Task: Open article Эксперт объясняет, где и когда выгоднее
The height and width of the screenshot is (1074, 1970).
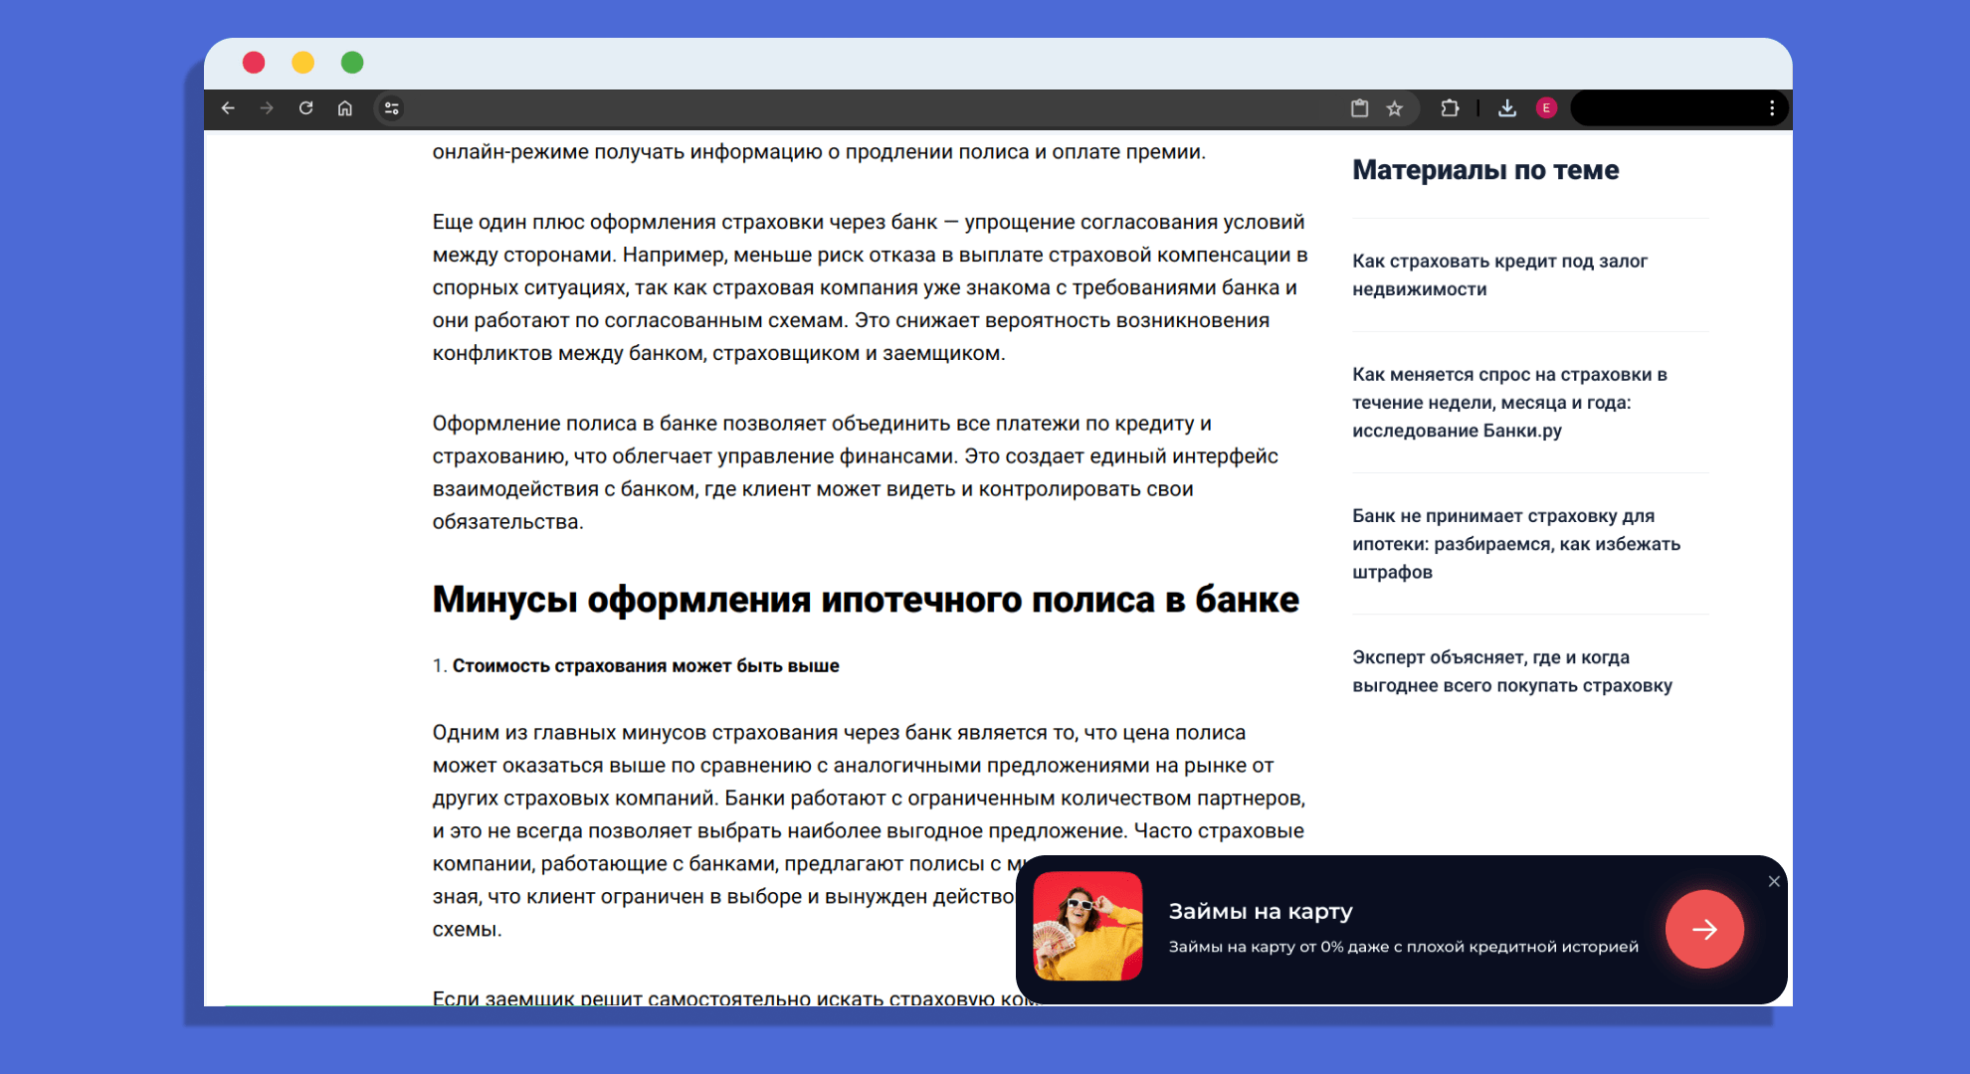Action: 1512,671
